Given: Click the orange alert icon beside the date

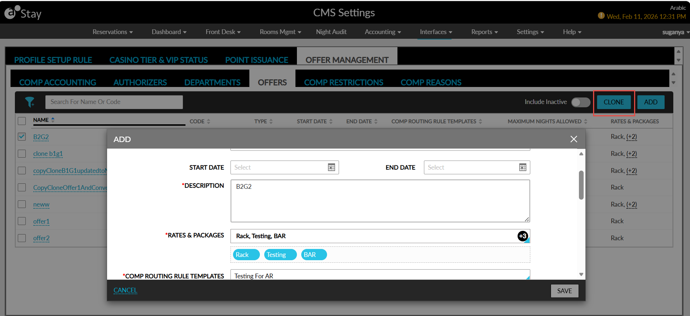Looking at the screenshot, I should point(601,16).
